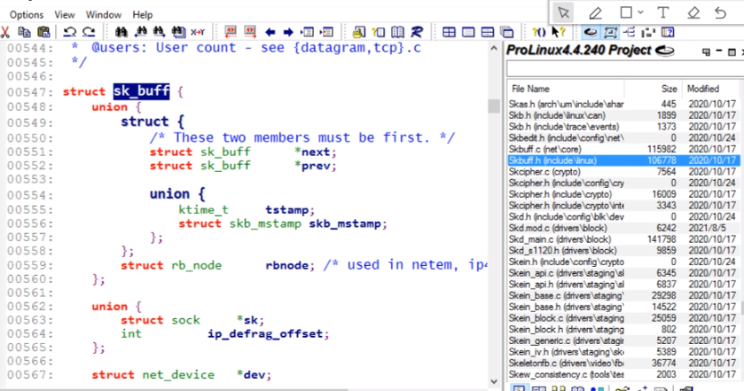Click the code editor scroll-up arrow
744x391 pixels.
click(x=493, y=49)
